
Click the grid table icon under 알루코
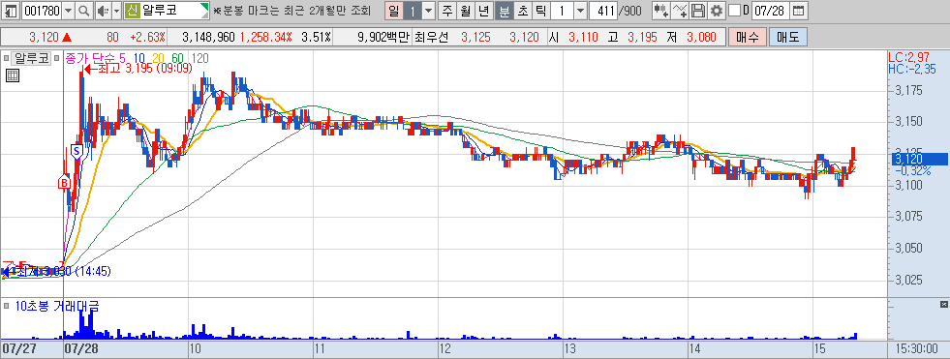[x=13, y=75]
